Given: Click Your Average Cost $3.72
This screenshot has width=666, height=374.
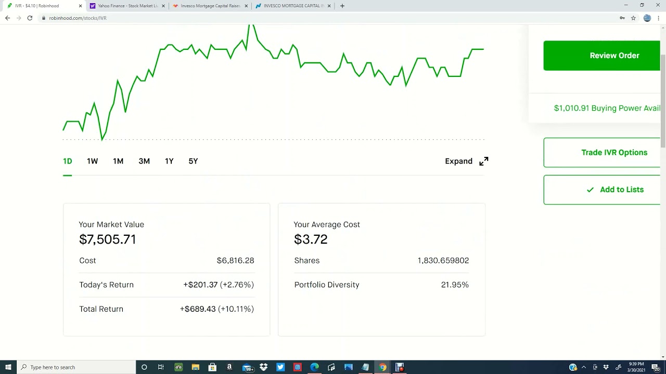Looking at the screenshot, I should click(x=311, y=239).
